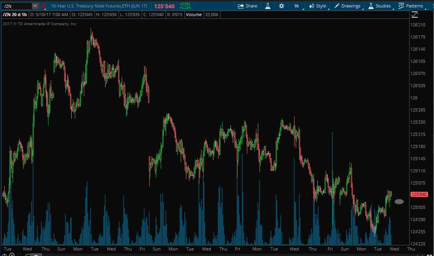Click the '/ZN 20 d 1h' chart label
434x256 pixels.
click(15, 15)
